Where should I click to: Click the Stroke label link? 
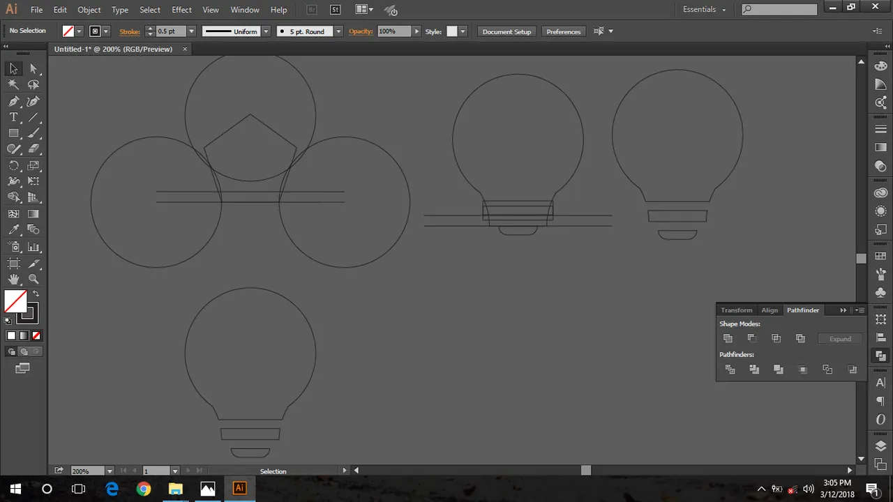pos(130,31)
